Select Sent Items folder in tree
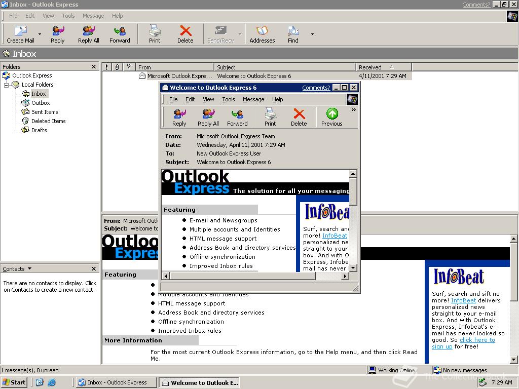Viewport: 519px width, 389px height. click(x=45, y=112)
